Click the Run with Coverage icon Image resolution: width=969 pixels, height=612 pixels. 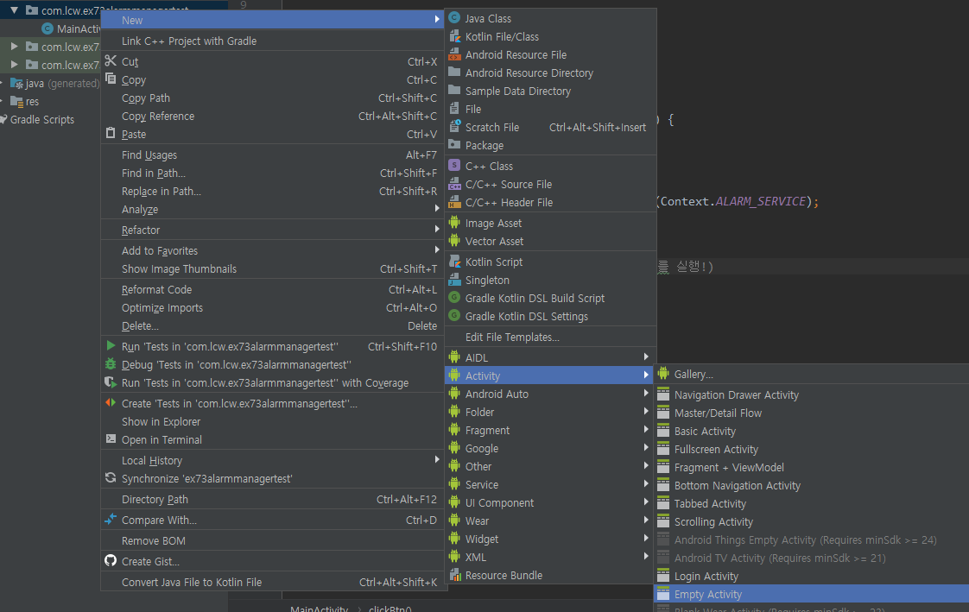(111, 382)
